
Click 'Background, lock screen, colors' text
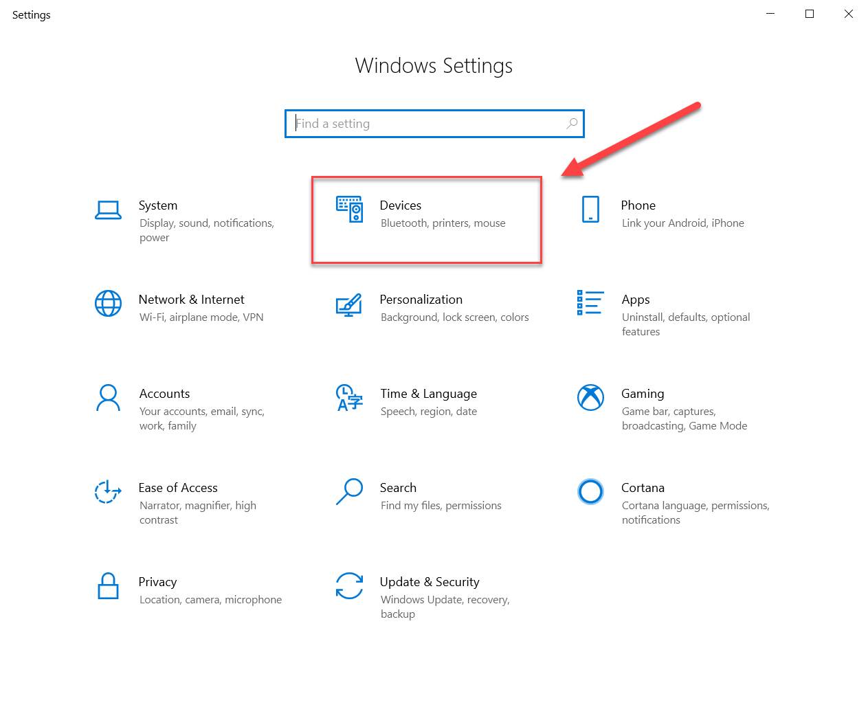tap(455, 317)
